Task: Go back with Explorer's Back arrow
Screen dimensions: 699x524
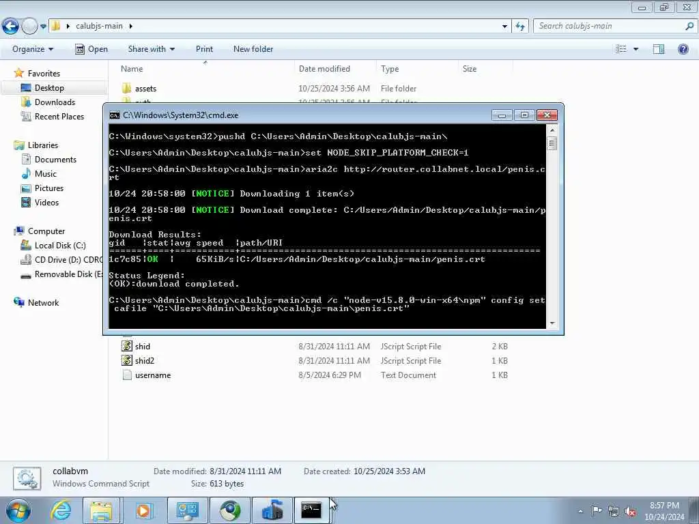Action: pos(11,27)
